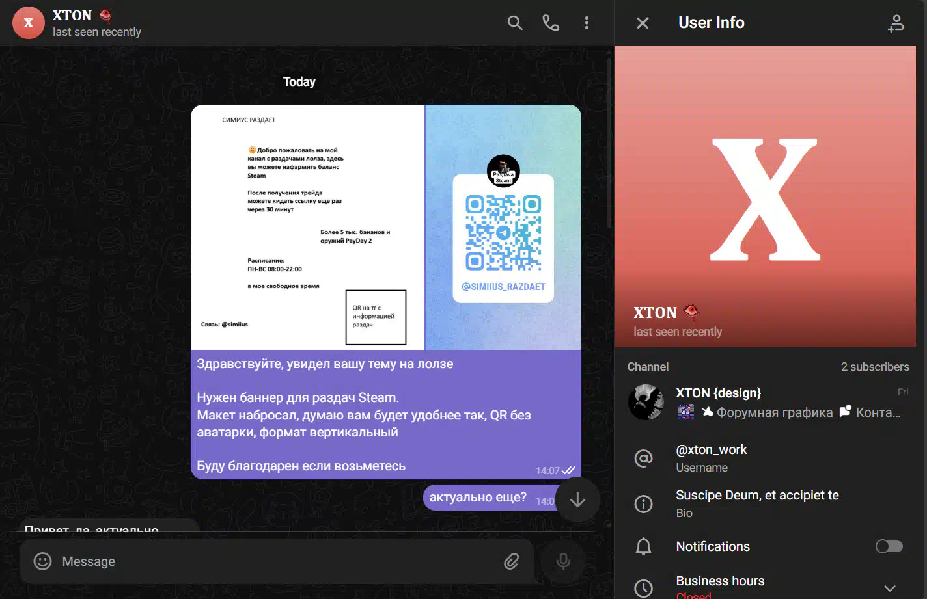This screenshot has height=599, width=927.
Task: Open the XTON {design} channel
Action: (x=765, y=402)
